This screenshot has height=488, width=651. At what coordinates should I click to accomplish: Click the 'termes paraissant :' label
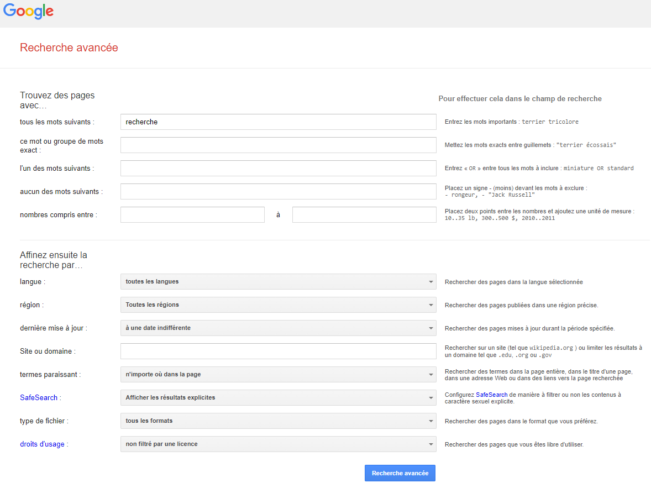tap(50, 375)
